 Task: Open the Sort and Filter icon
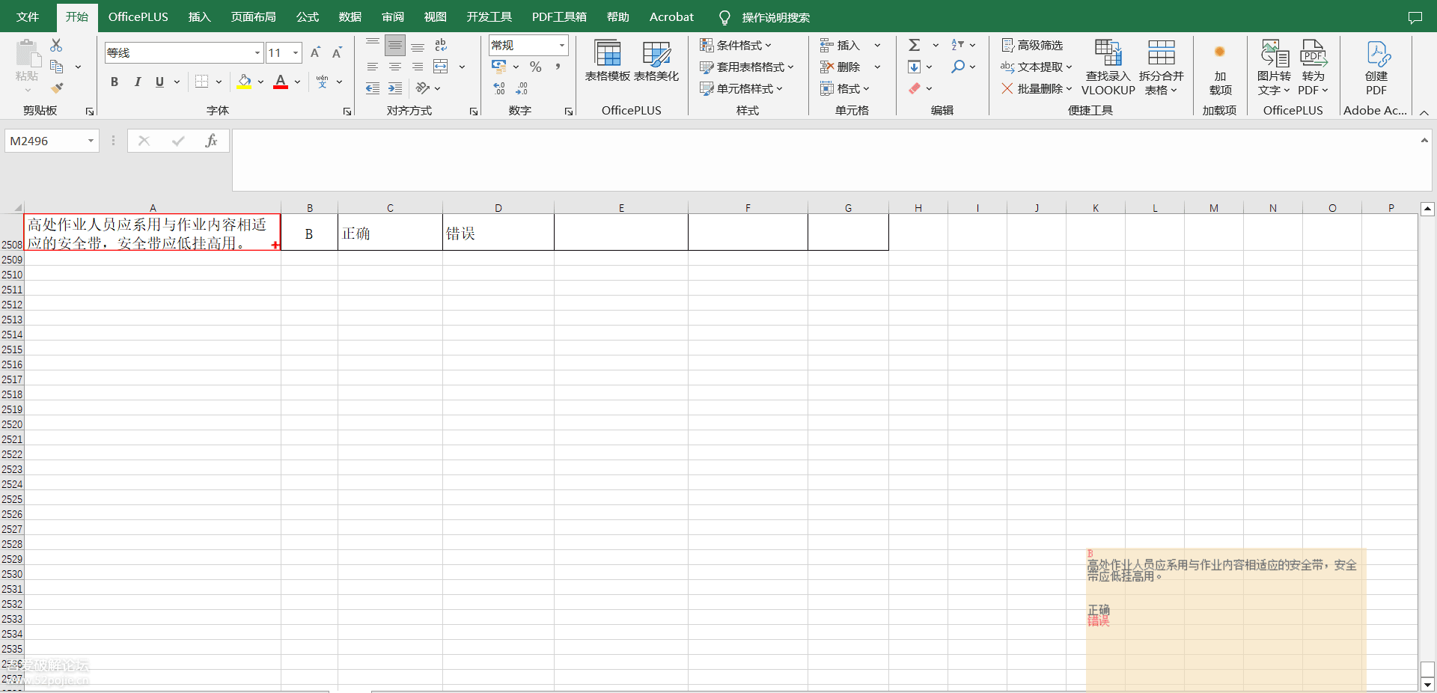(957, 45)
